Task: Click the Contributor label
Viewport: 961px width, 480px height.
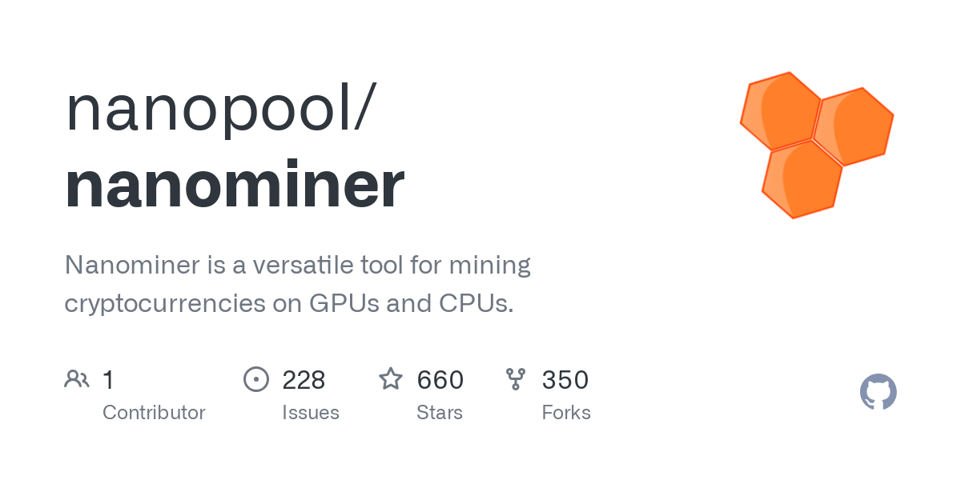Action: 154,413
